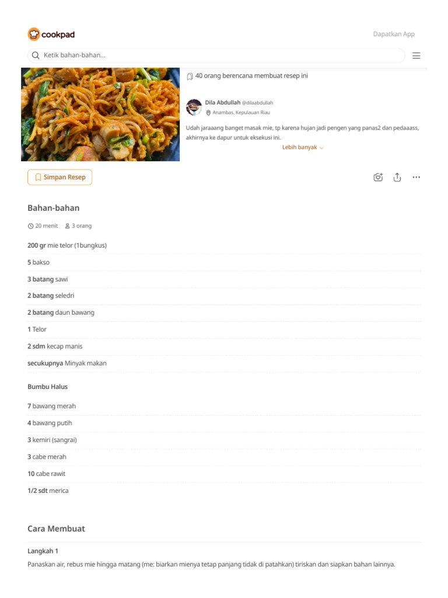Click the person icon beside 3 orang
448x598 pixels.
(68, 226)
